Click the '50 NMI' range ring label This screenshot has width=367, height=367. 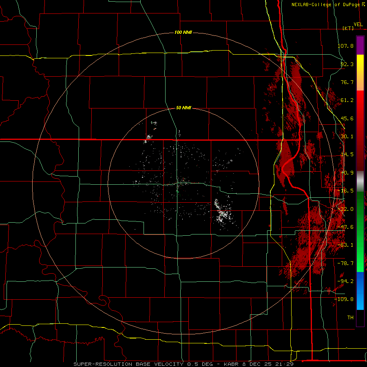click(183, 108)
